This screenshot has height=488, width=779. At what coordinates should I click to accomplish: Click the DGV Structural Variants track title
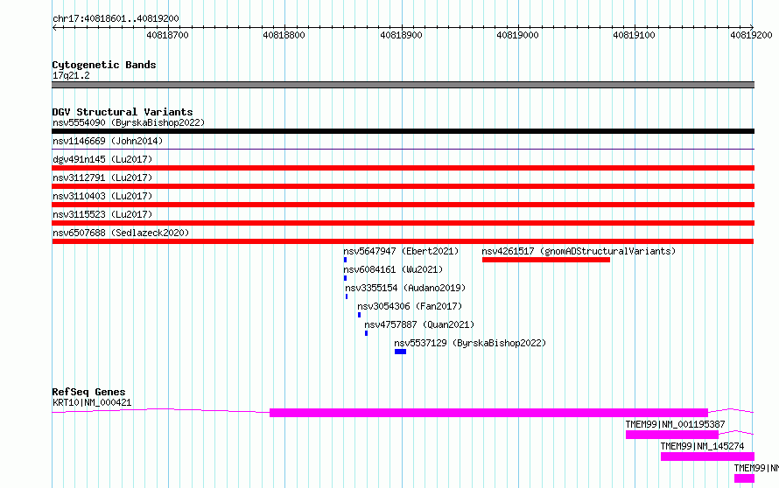(123, 112)
